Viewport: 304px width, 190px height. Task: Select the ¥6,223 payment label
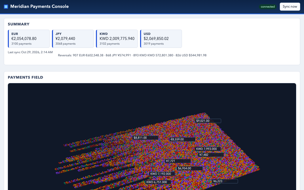click(x=225, y=181)
